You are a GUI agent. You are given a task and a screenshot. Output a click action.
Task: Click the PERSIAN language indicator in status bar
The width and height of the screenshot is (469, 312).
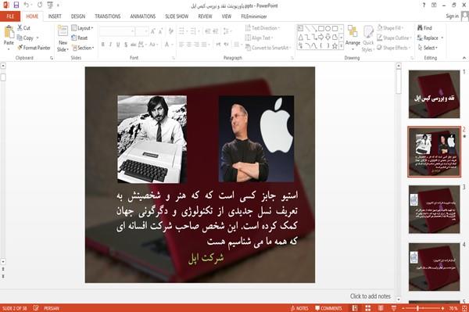52,308
